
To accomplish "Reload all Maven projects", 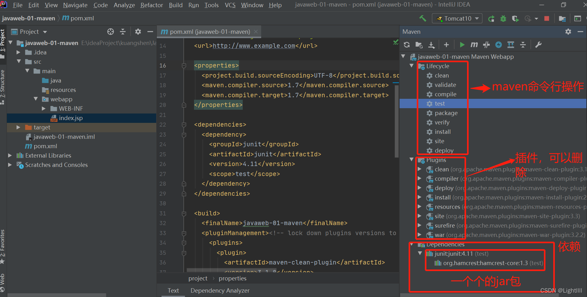I will [407, 45].
